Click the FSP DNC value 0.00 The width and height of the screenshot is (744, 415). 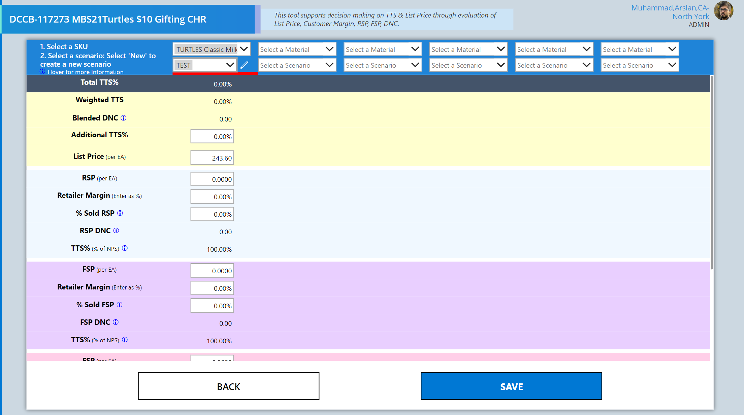(225, 323)
